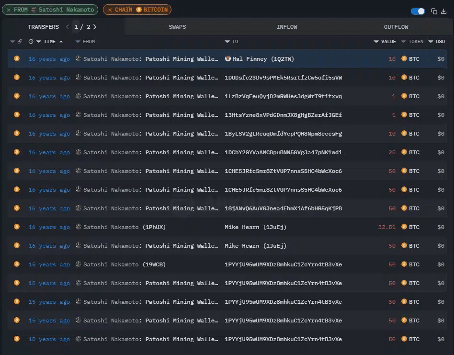Click the next page arrow after 1 / 2
The width and height of the screenshot is (454, 355).
click(x=94, y=27)
